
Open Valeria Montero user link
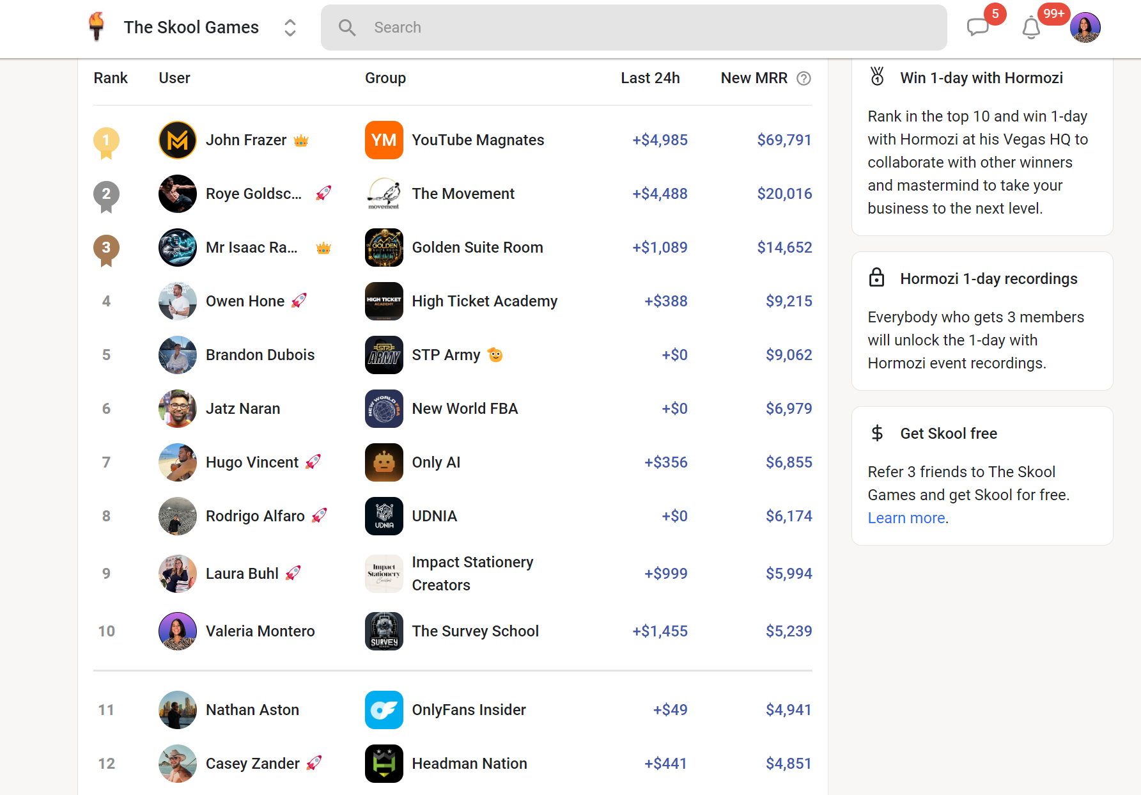[260, 631]
